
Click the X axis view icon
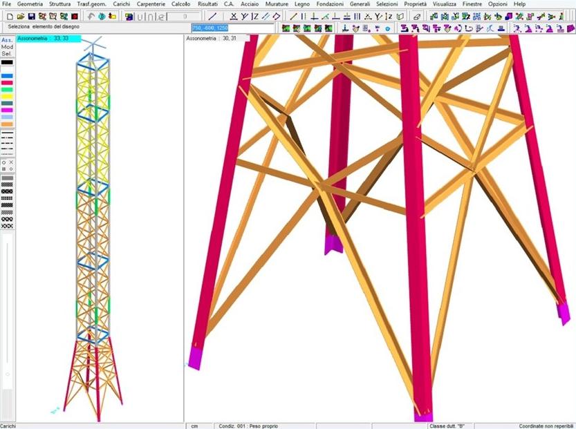point(233,16)
